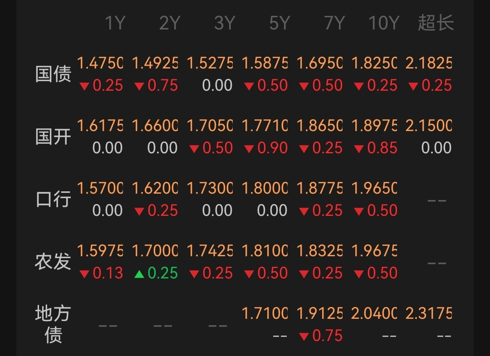Open the 地方债 row label

(53, 324)
